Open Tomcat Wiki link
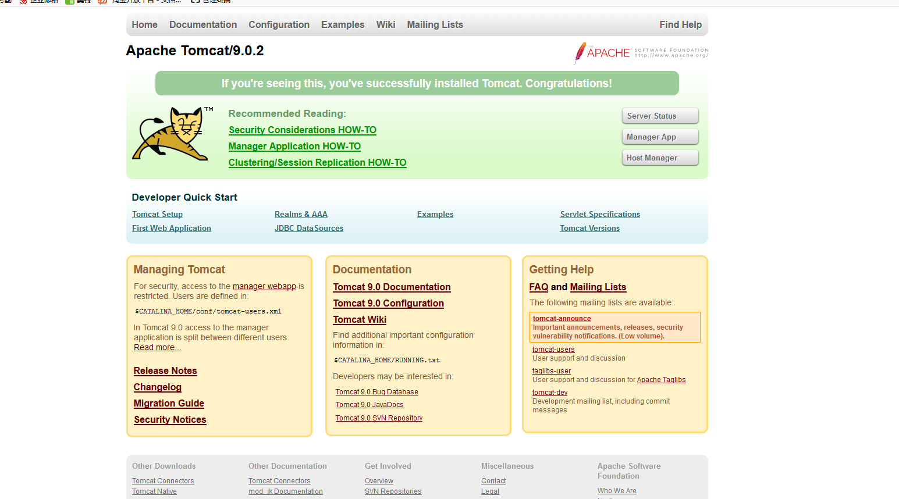 click(360, 320)
